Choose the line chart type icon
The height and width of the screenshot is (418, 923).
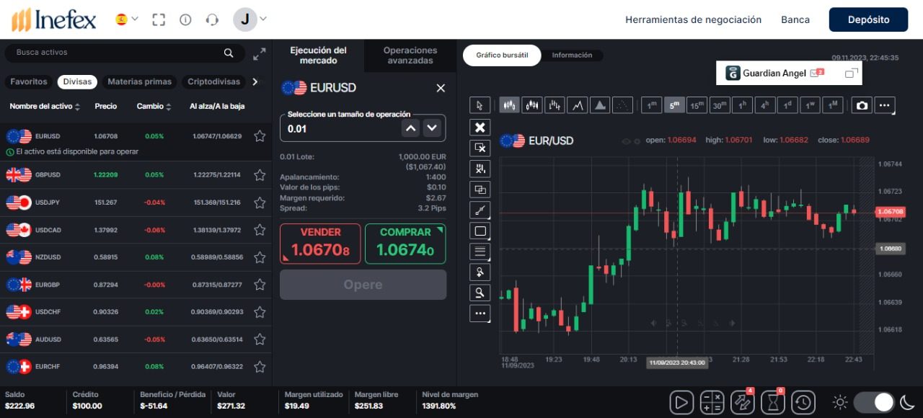[576, 105]
